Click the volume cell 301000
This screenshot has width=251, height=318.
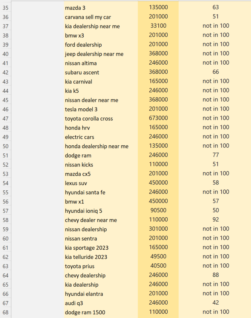(158, 229)
